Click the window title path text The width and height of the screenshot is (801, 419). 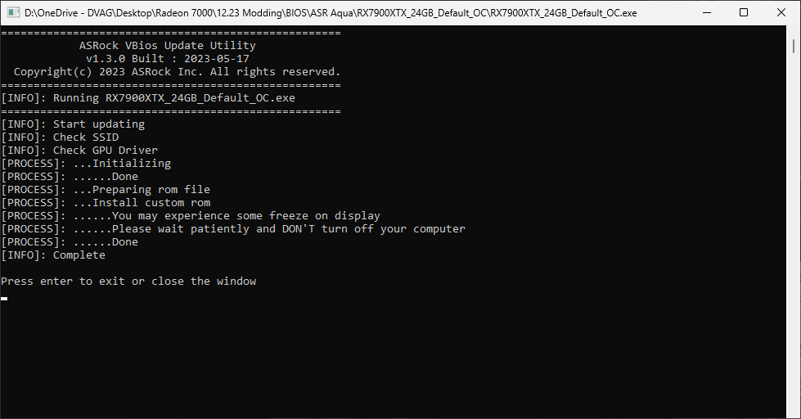(331, 13)
